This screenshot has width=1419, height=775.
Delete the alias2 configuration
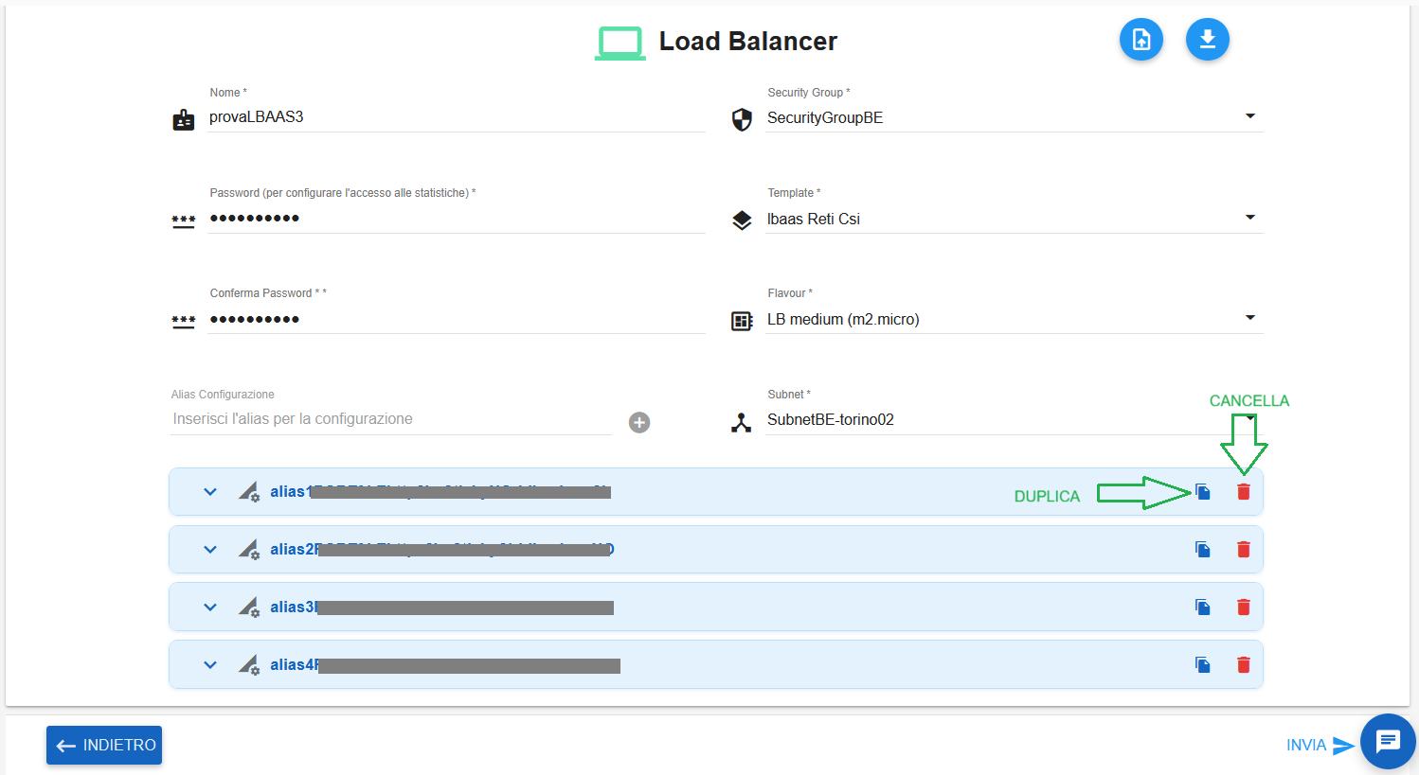coord(1244,550)
